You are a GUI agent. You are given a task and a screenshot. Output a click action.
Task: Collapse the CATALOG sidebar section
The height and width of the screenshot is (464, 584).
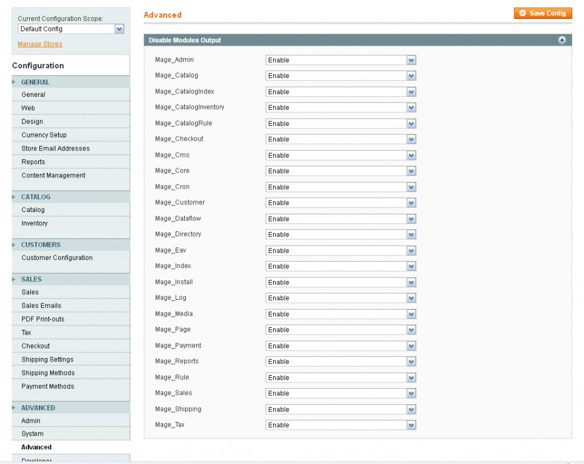71,197
